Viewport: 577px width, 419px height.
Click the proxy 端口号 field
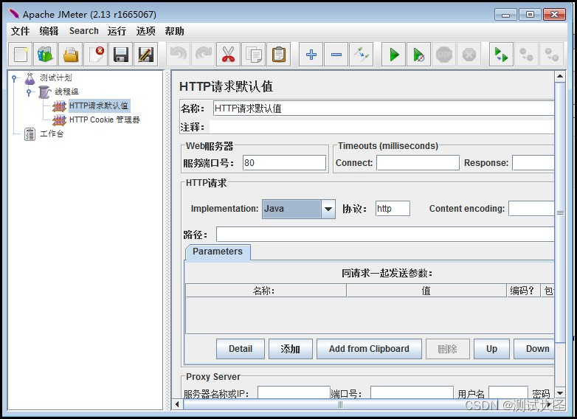(x=412, y=393)
